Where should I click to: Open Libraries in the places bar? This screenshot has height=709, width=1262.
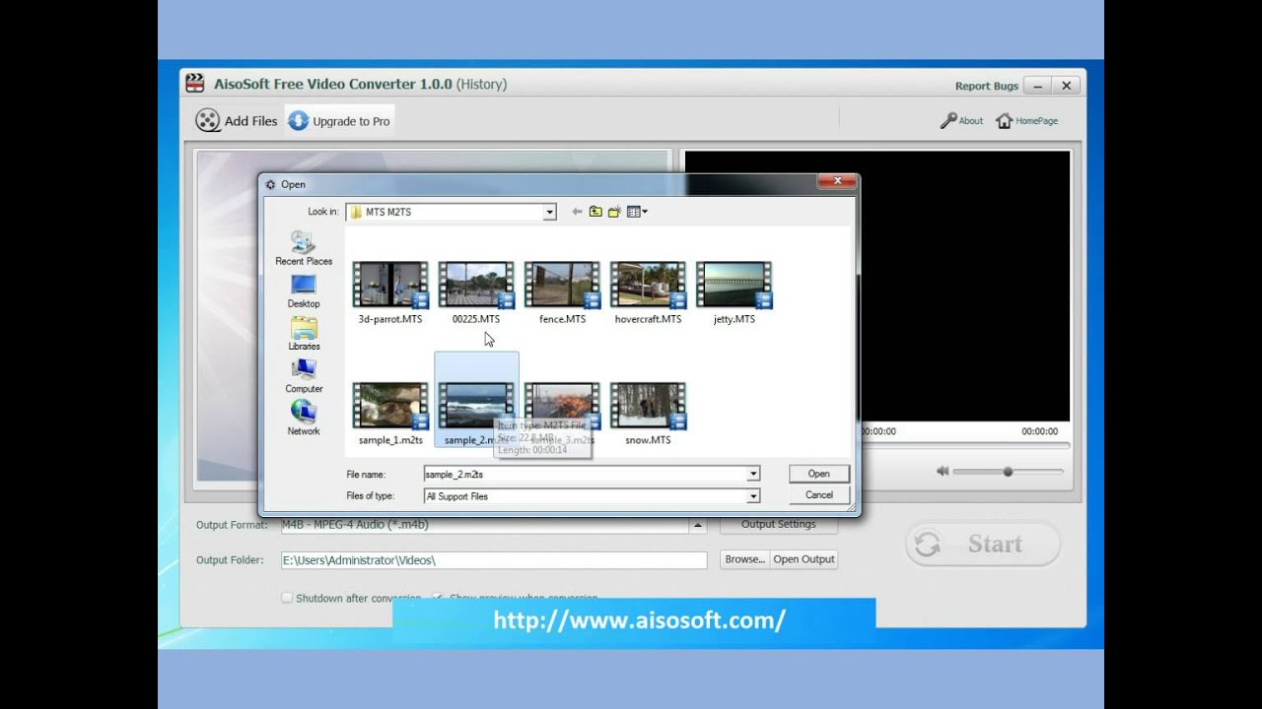coord(304,334)
